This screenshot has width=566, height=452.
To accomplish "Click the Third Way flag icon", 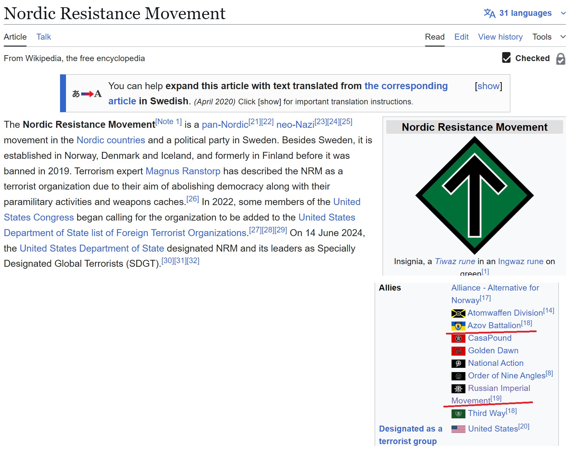I will point(458,414).
